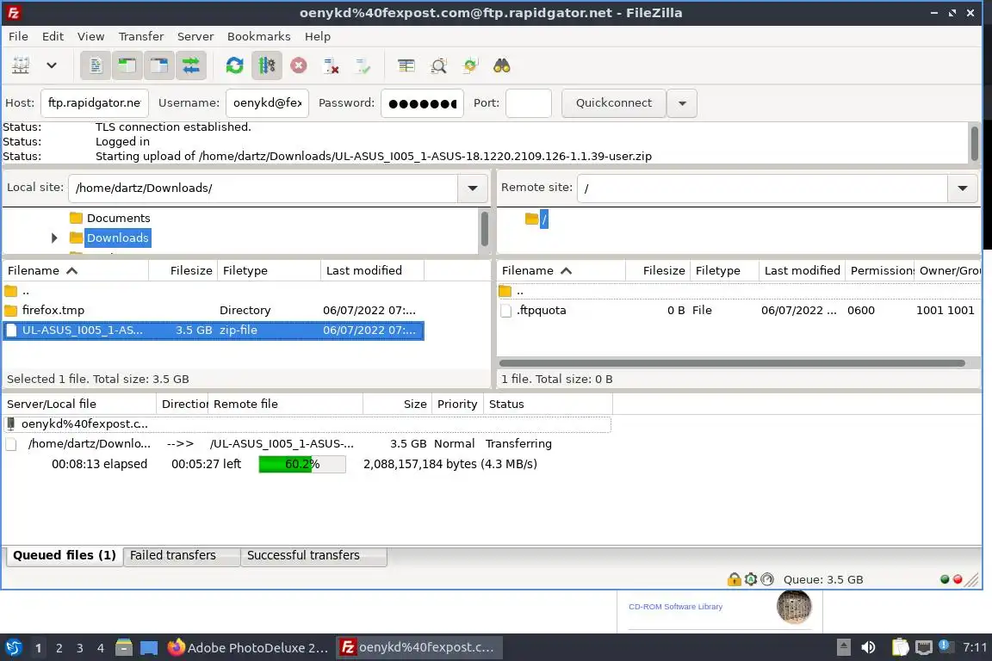Click the auto transfer type gear icon

(750, 579)
